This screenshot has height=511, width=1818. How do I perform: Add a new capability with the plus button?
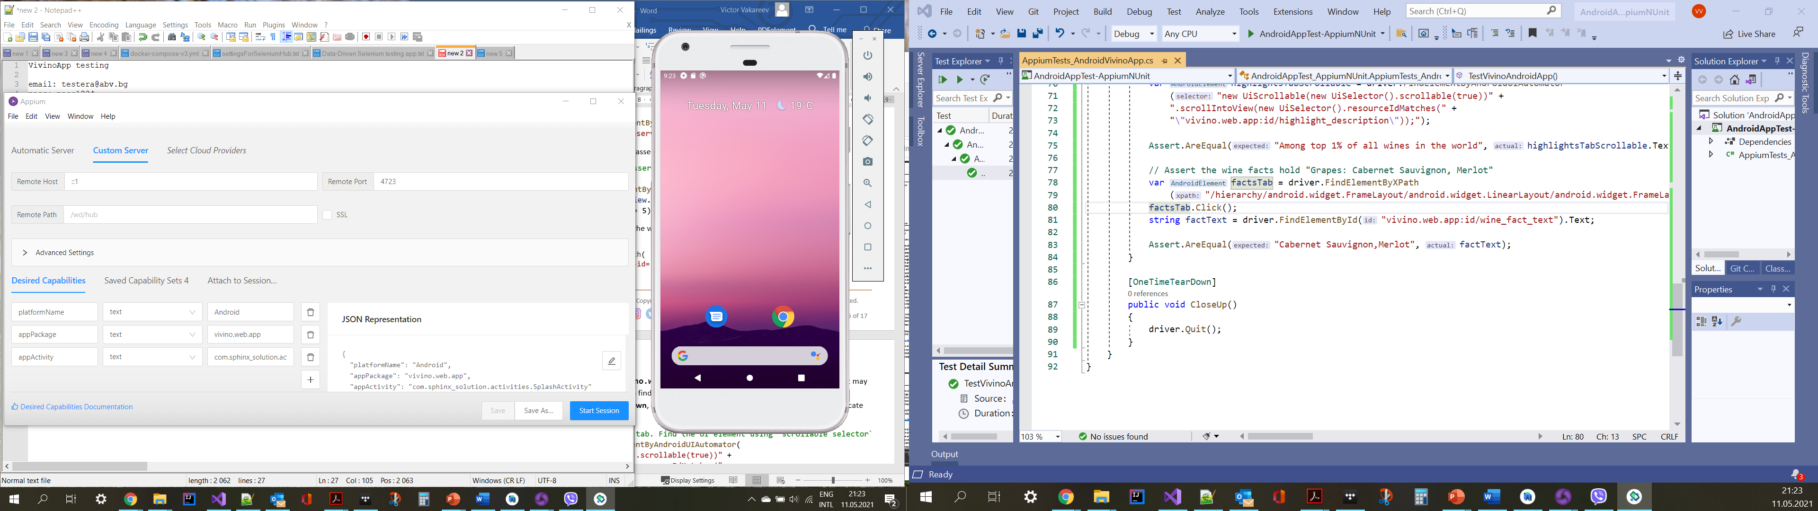pyautogui.click(x=311, y=380)
